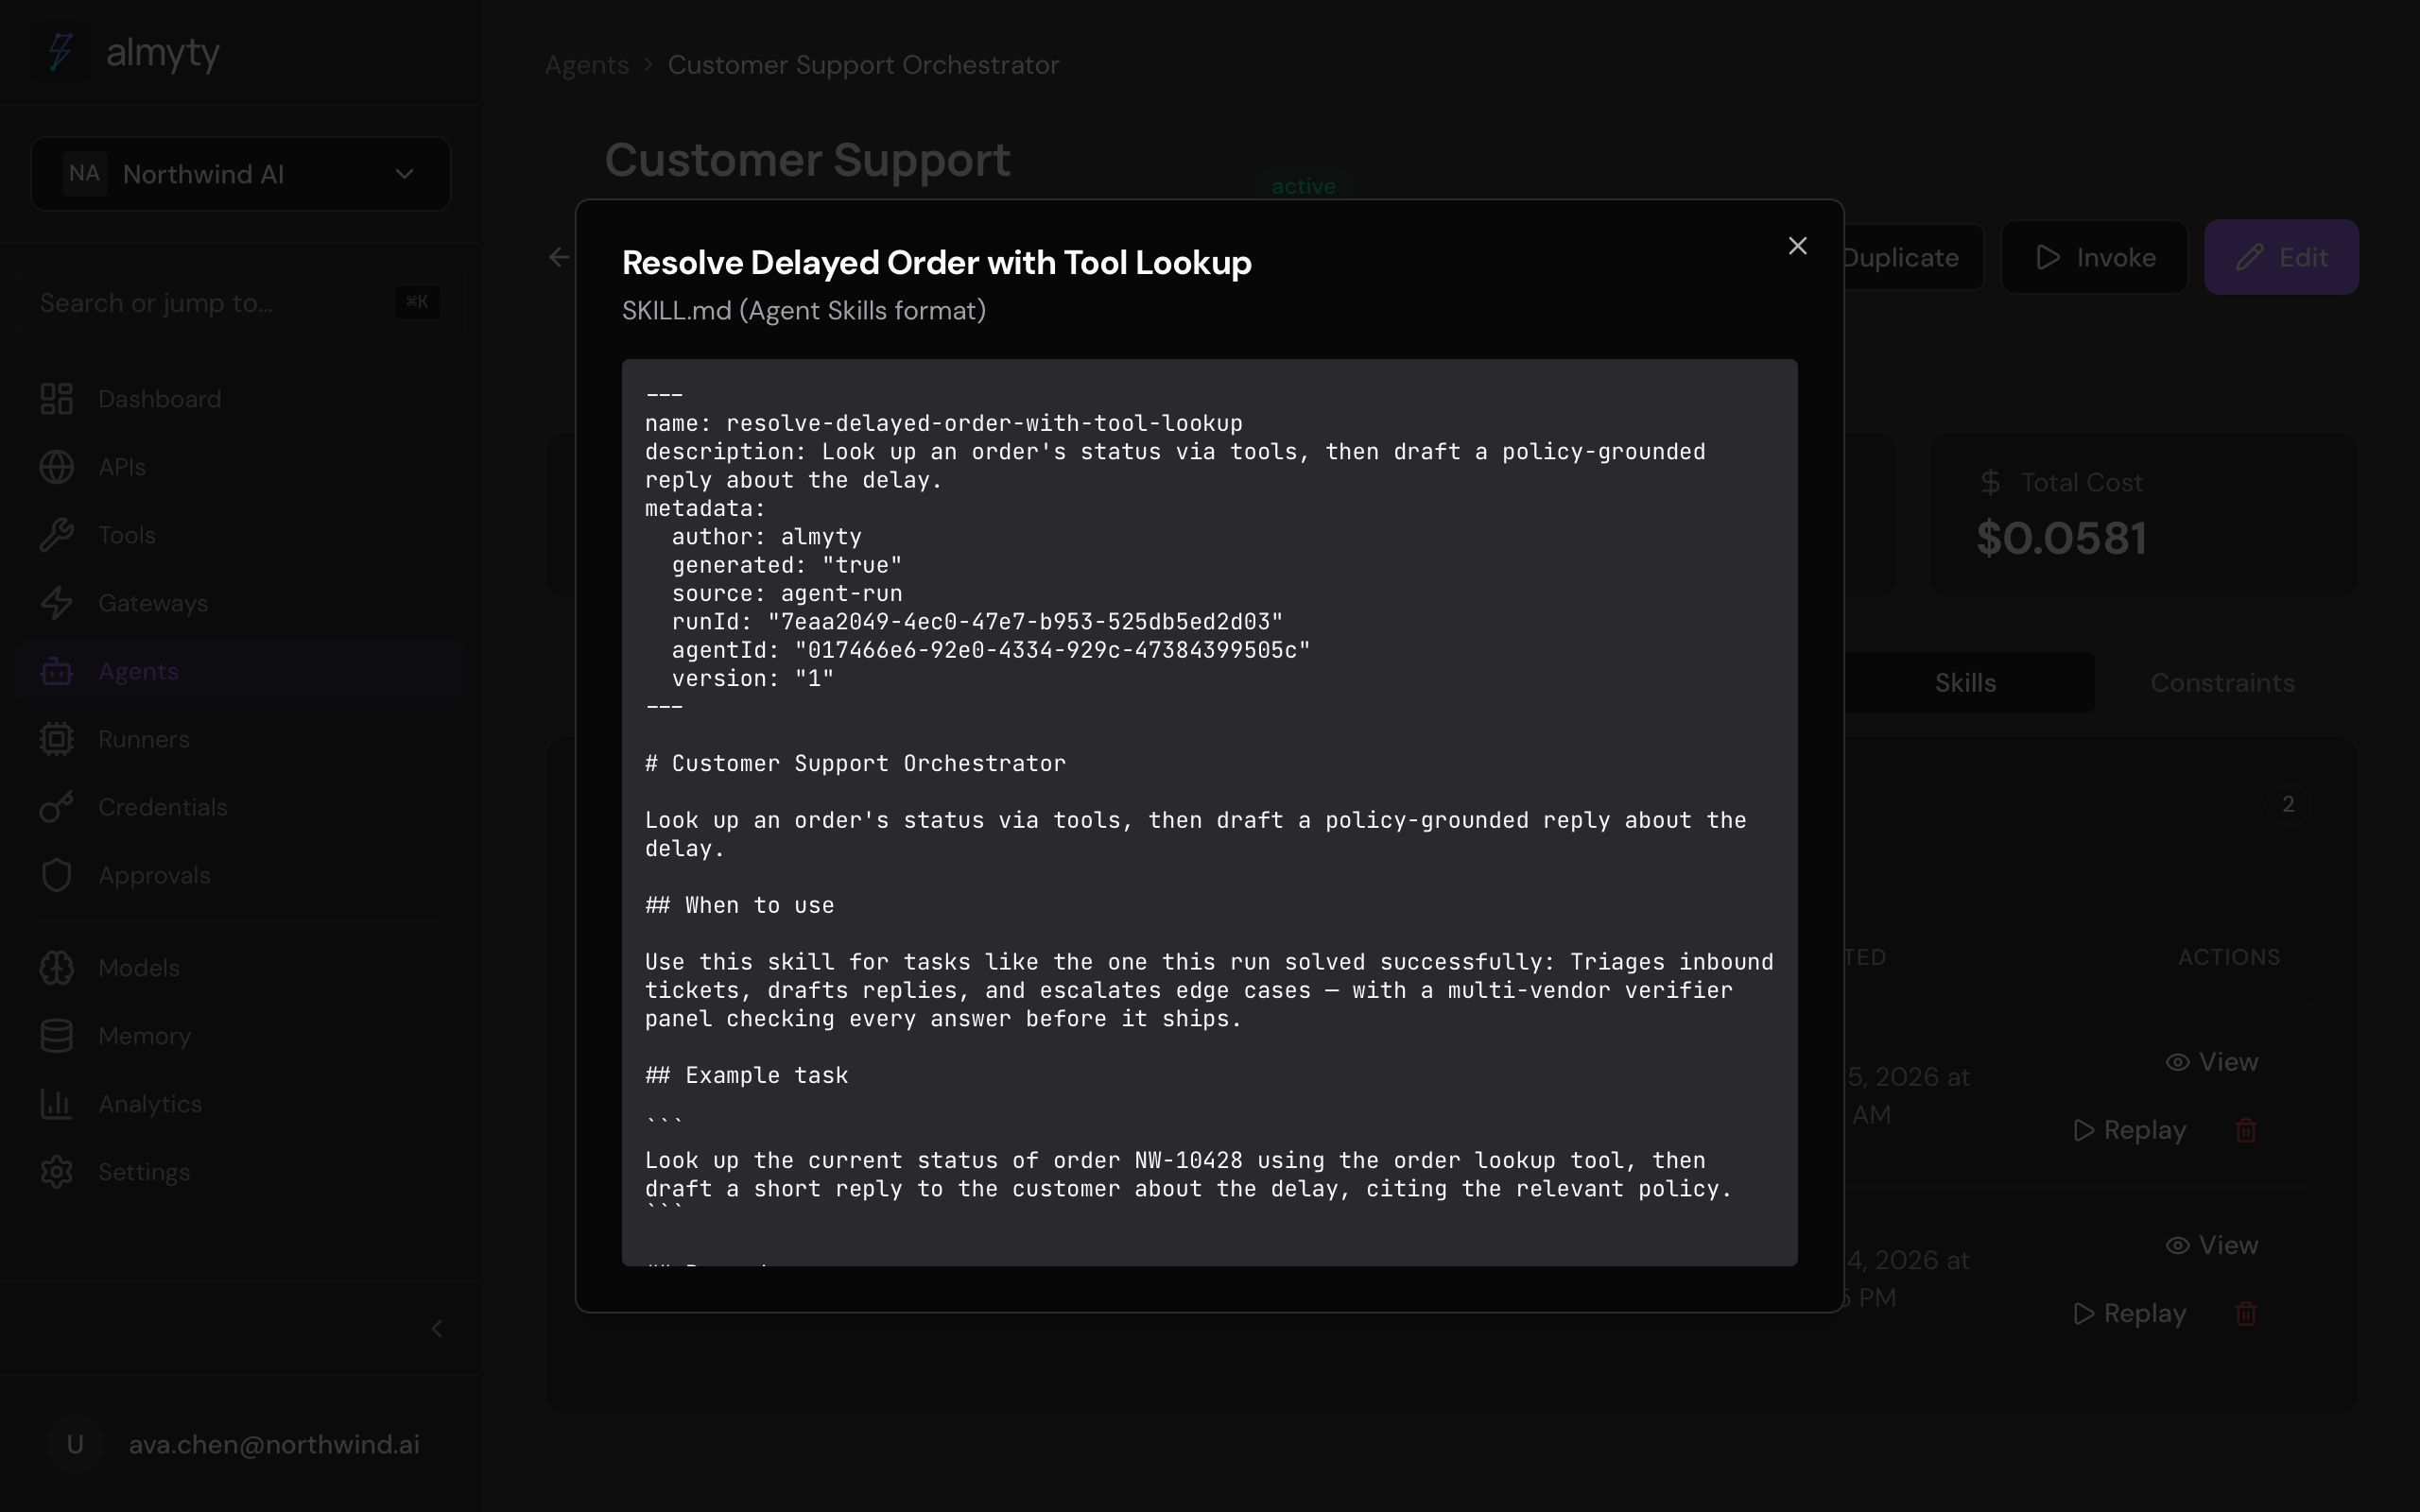The image size is (2420, 1512).
Task: Go to APIs in the sidebar
Action: pyautogui.click(x=241, y=467)
